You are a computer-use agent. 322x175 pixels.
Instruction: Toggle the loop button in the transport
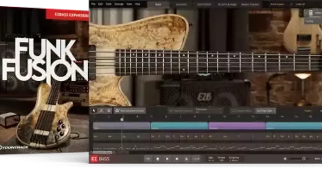pos(148,159)
